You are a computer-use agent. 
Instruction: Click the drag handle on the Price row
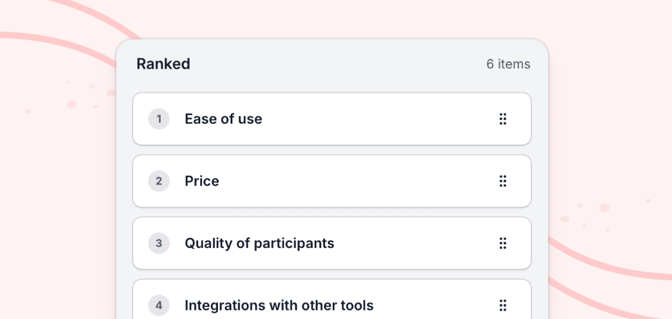tap(503, 181)
